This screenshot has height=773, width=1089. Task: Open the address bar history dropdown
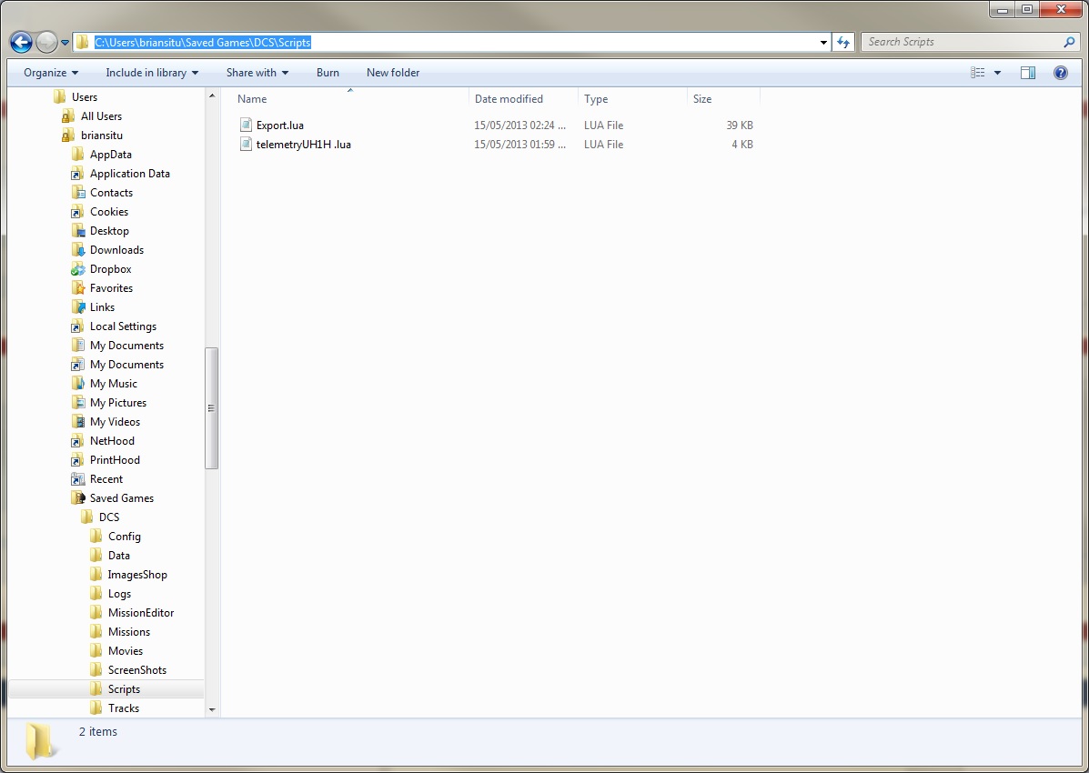click(x=823, y=43)
